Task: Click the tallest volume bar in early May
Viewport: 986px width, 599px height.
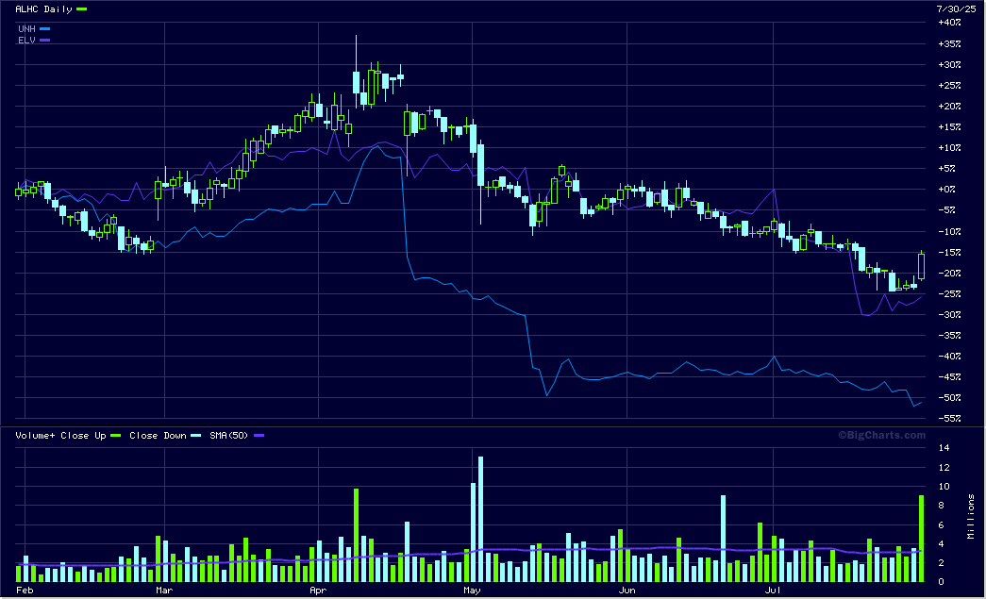Action: point(480,519)
